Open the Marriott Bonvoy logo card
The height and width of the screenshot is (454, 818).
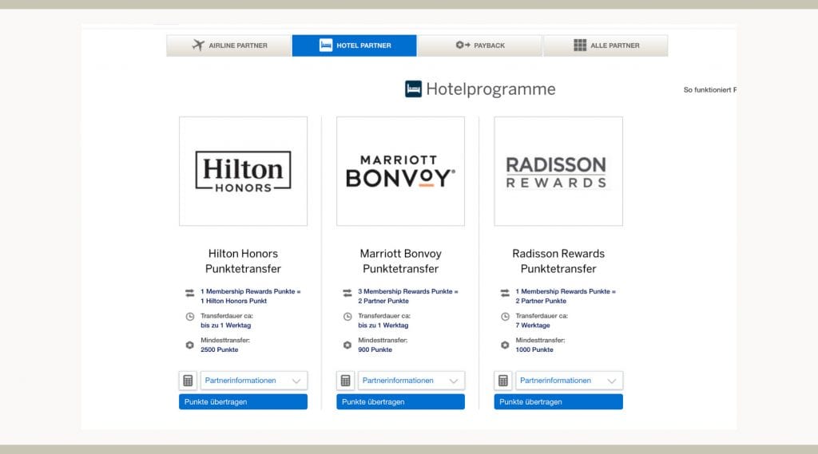point(401,171)
